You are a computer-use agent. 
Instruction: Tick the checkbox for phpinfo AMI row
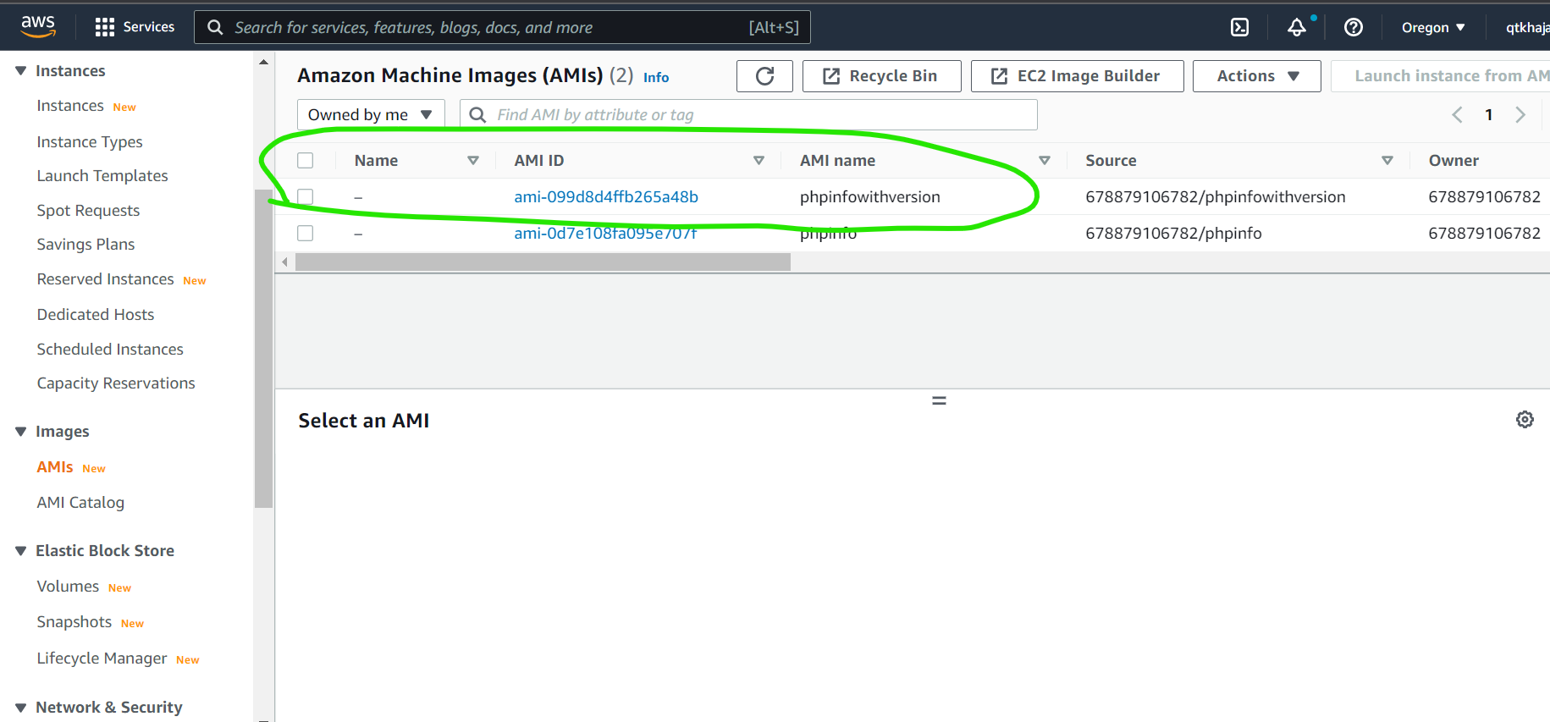click(x=306, y=233)
